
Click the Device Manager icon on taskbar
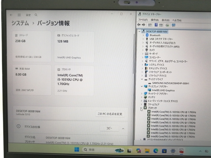coord(181,151)
